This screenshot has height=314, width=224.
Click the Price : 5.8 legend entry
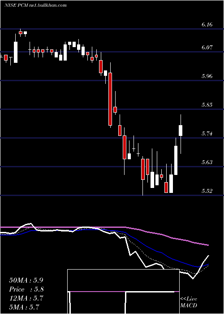26,289
